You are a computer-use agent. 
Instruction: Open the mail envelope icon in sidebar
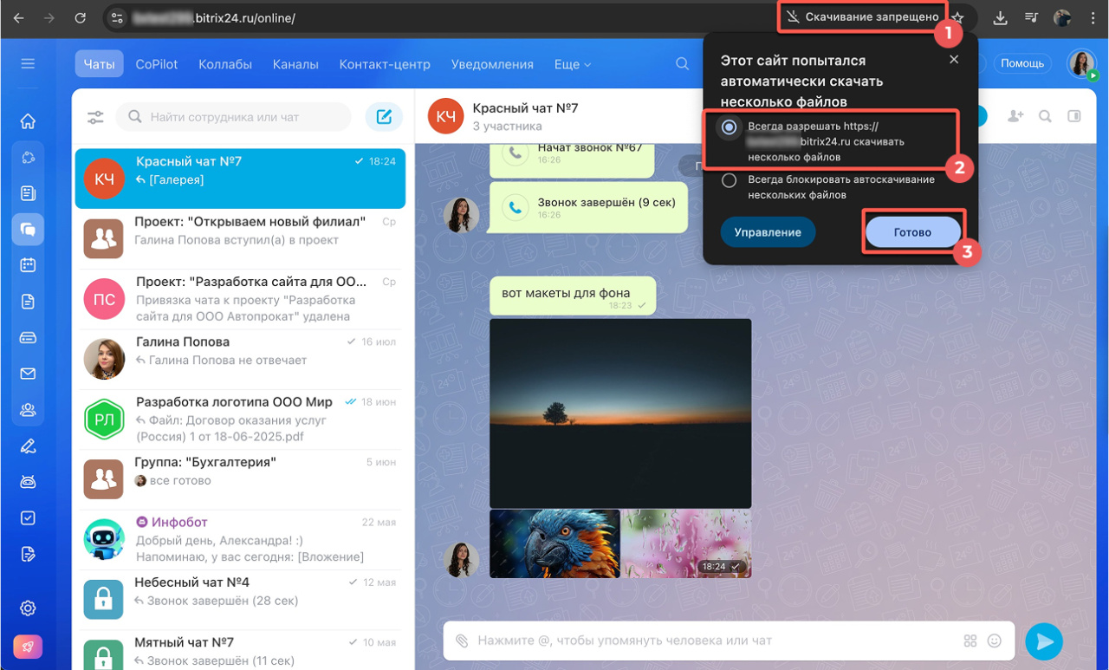pos(28,374)
